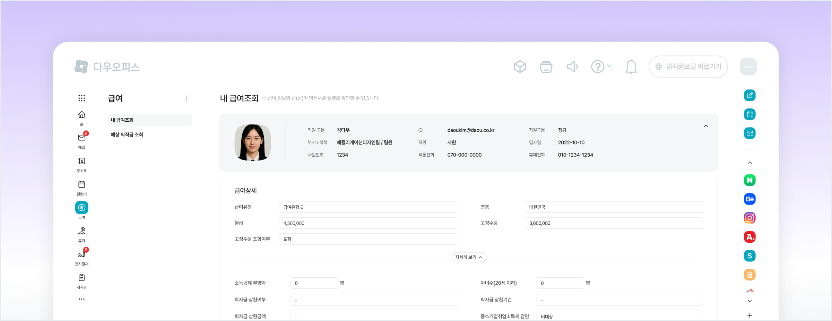Click the 급여유형 field
The image size is (832, 321).
[x=368, y=207]
